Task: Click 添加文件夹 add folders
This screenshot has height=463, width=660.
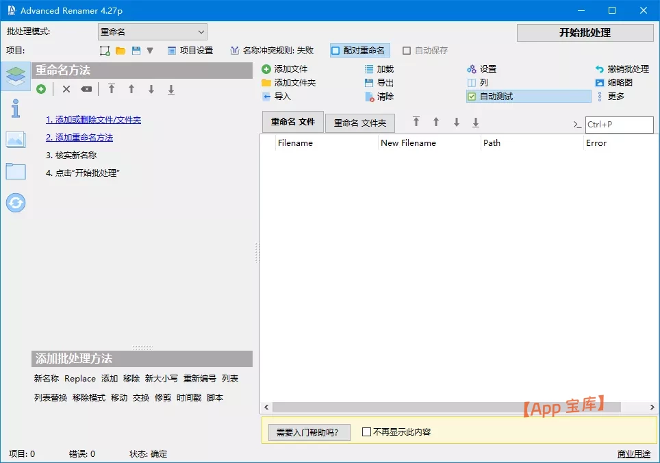Action: click(x=289, y=83)
